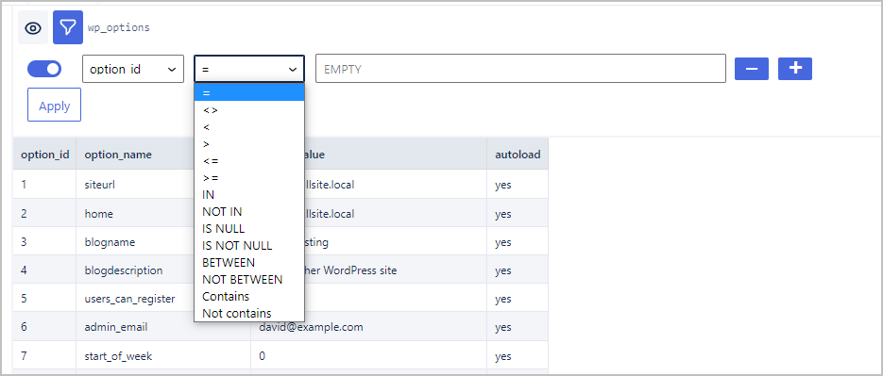Viewport: 883px width, 376px height.
Task: Click the eye visibility icon
Action: 33,27
